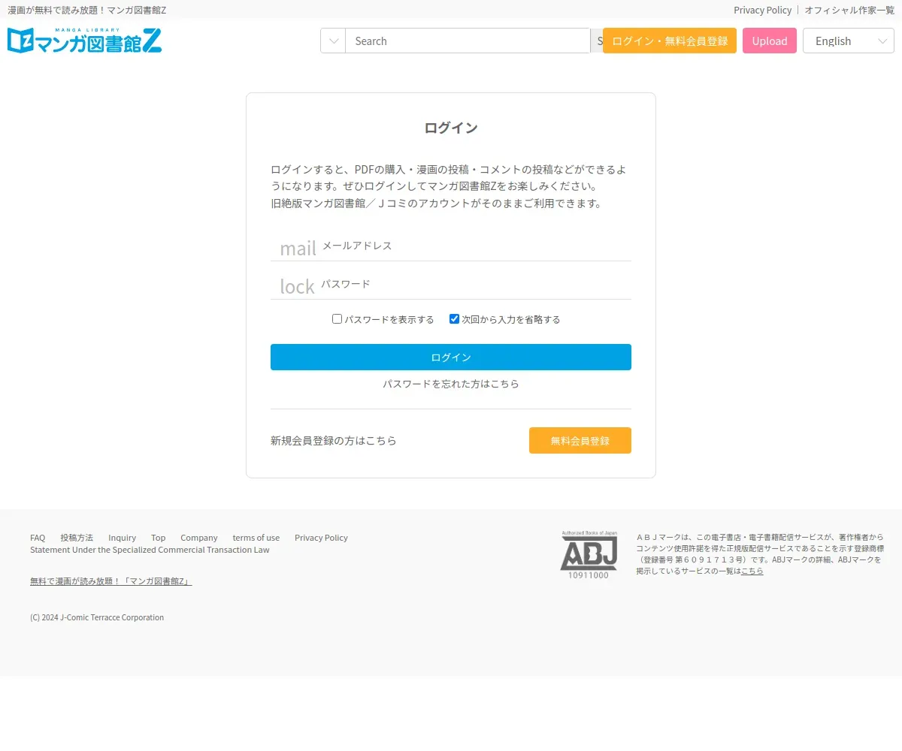Click the ABJ mark logo
Viewport: 902px width, 751px height.
[x=589, y=555]
